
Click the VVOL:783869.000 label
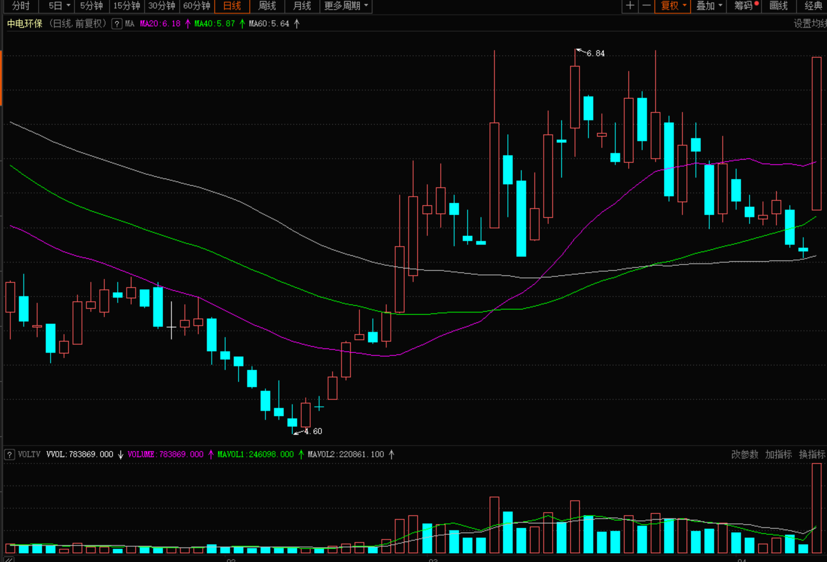[x=80, y=454]
